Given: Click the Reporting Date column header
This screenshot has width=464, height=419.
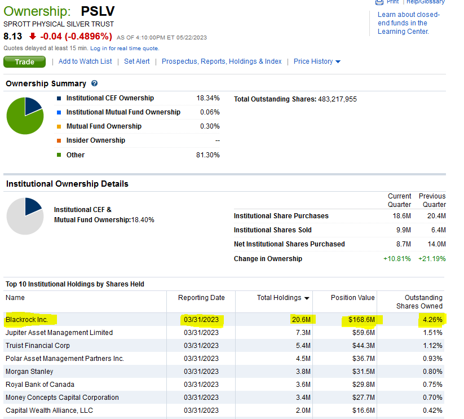Looking at the screenshot, I should click(201, 298).
